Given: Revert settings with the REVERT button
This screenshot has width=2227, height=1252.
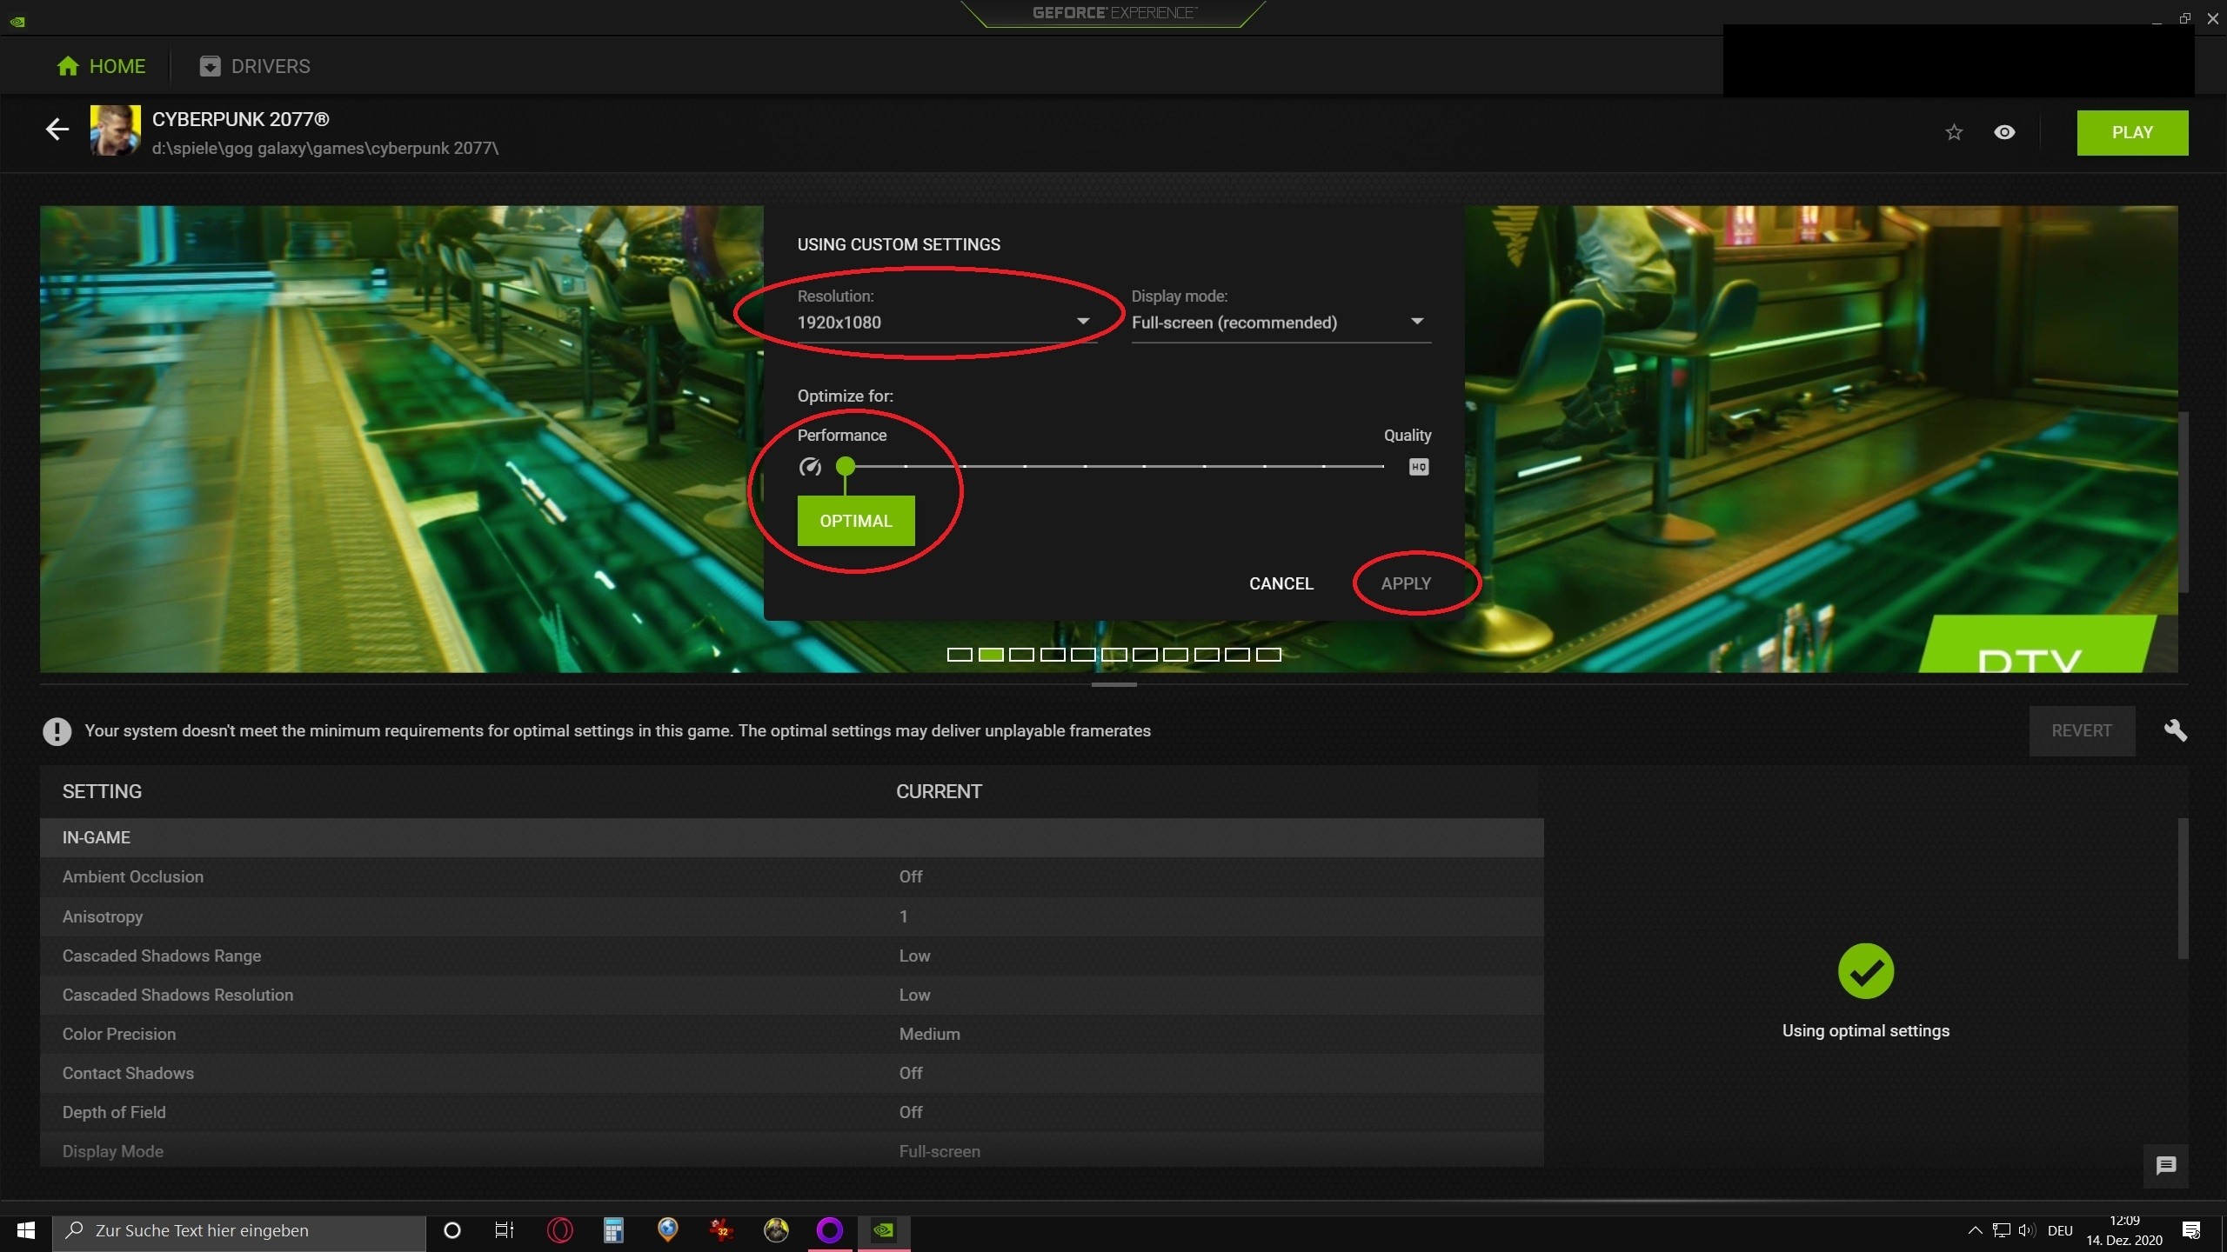Looking at the screenshot, I should 2082,730.
